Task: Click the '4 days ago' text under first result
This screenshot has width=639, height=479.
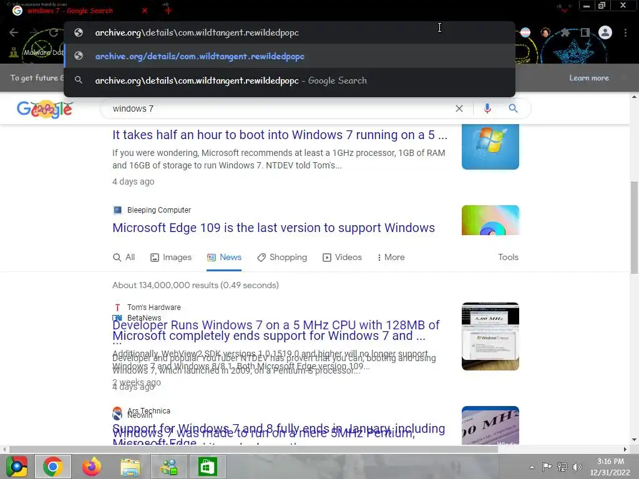Action: 134,181
